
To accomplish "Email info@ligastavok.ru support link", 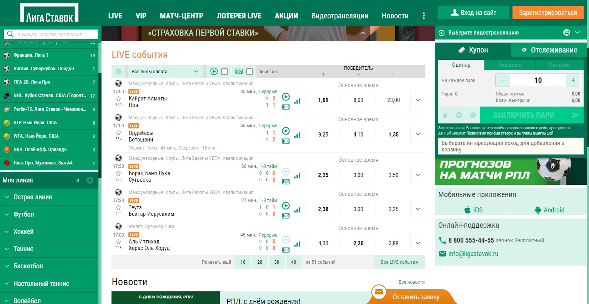I will coord(473,254).
